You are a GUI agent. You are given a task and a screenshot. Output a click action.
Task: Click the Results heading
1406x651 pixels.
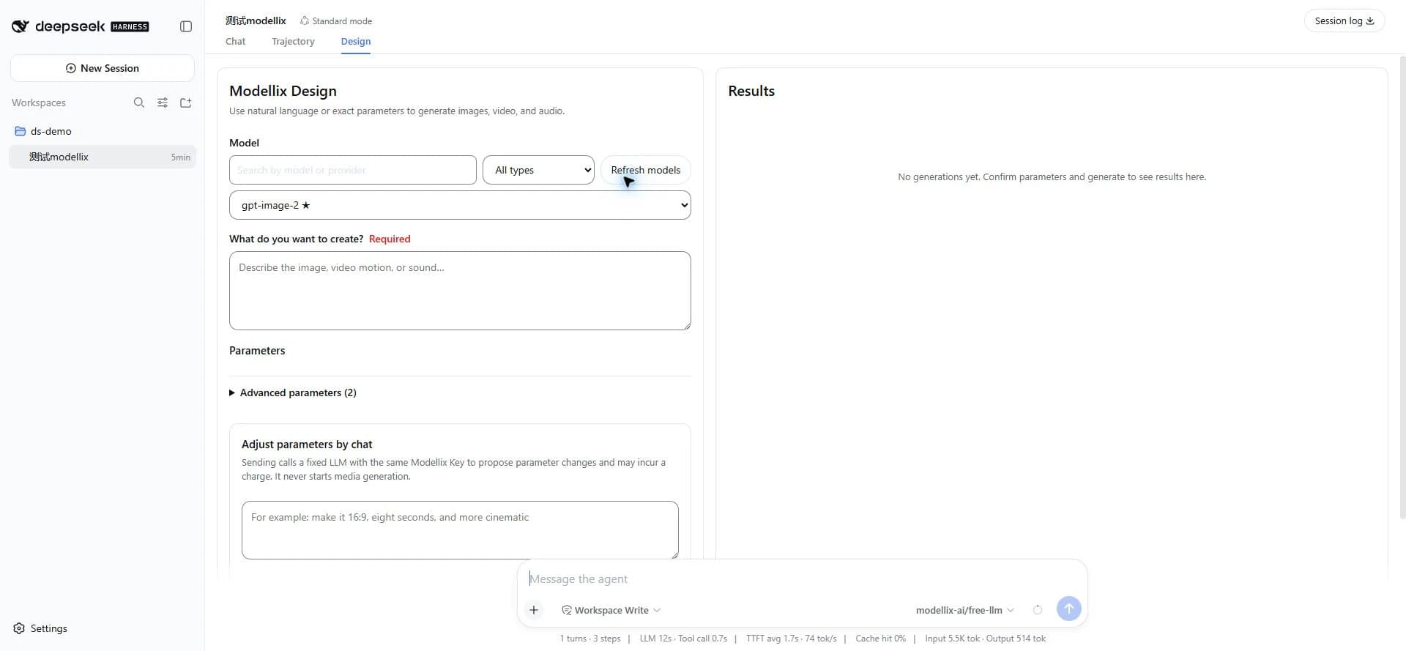(x=751, y=91)
